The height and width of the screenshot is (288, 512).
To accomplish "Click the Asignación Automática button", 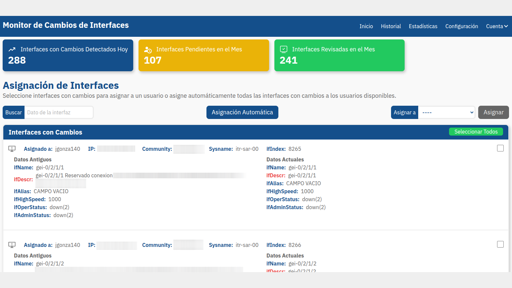I will (x=242, y=112).
